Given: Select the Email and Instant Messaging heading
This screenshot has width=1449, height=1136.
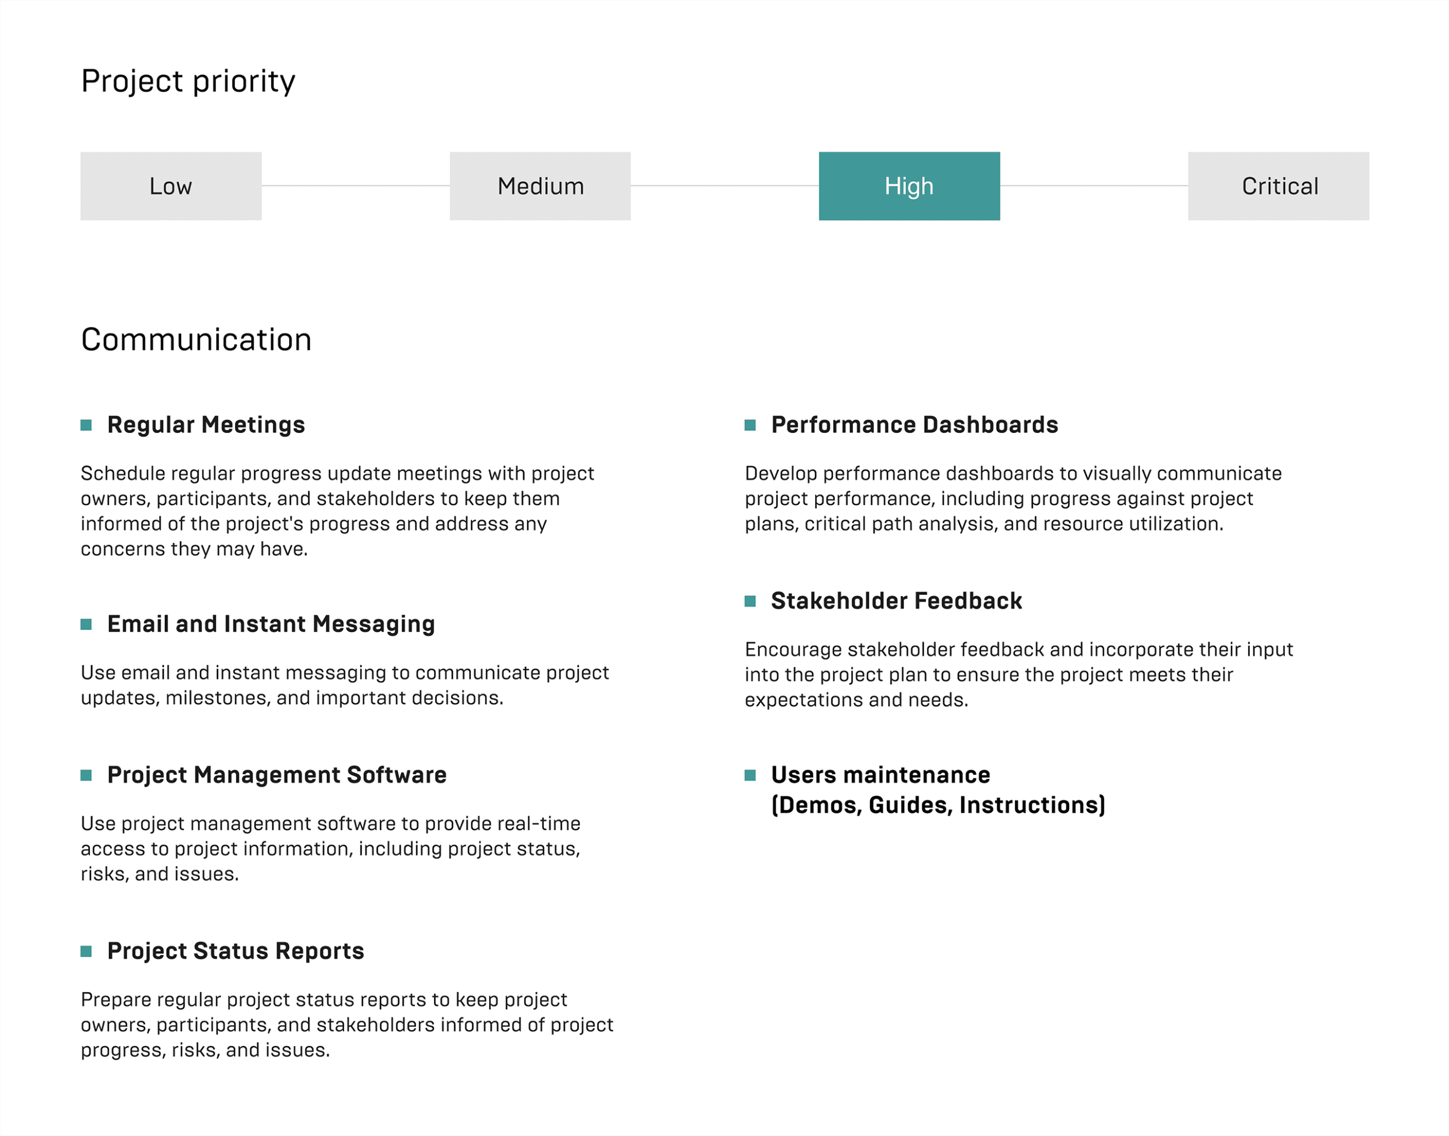Looking at the screenshot, I should pyautogui.click(x=271, y=624).
